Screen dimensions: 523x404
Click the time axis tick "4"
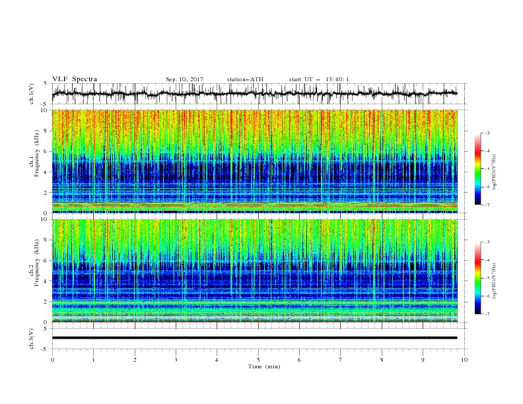tap(217, 360)
